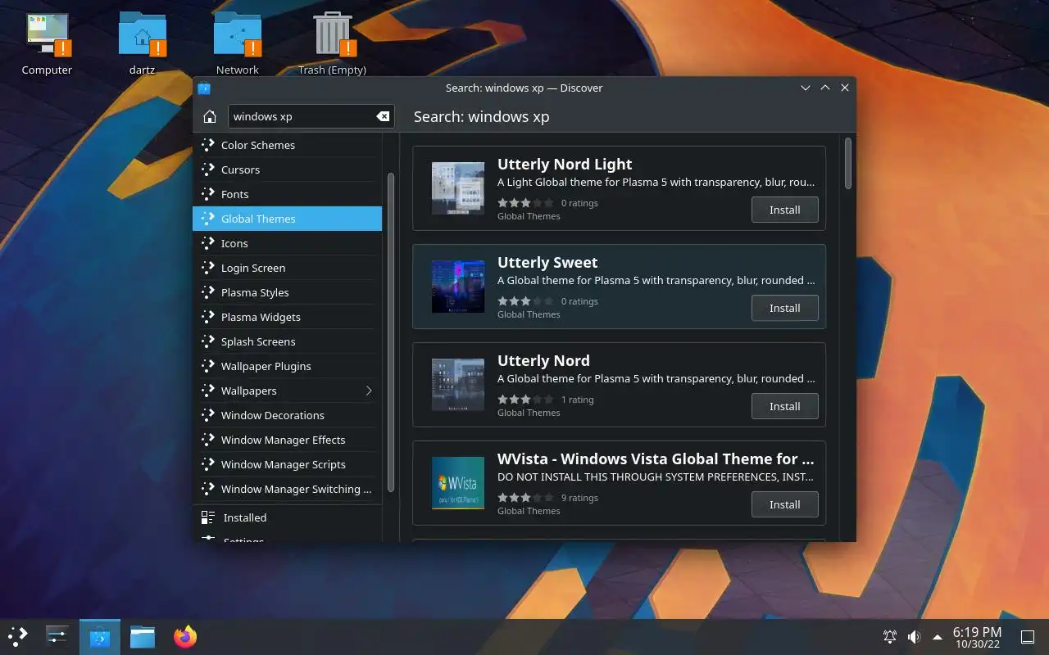The width and height of the screenshot is (1049, 655).
Task: Click Discover window title bar icon
Action: [204, 88]
